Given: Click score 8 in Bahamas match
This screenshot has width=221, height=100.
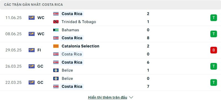Looking at the screenshot, I should point(148,38).
